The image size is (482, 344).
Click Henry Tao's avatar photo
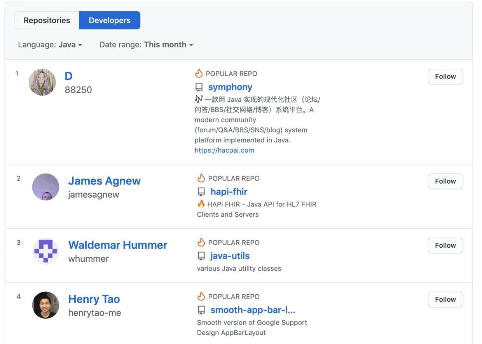(46, 305)
